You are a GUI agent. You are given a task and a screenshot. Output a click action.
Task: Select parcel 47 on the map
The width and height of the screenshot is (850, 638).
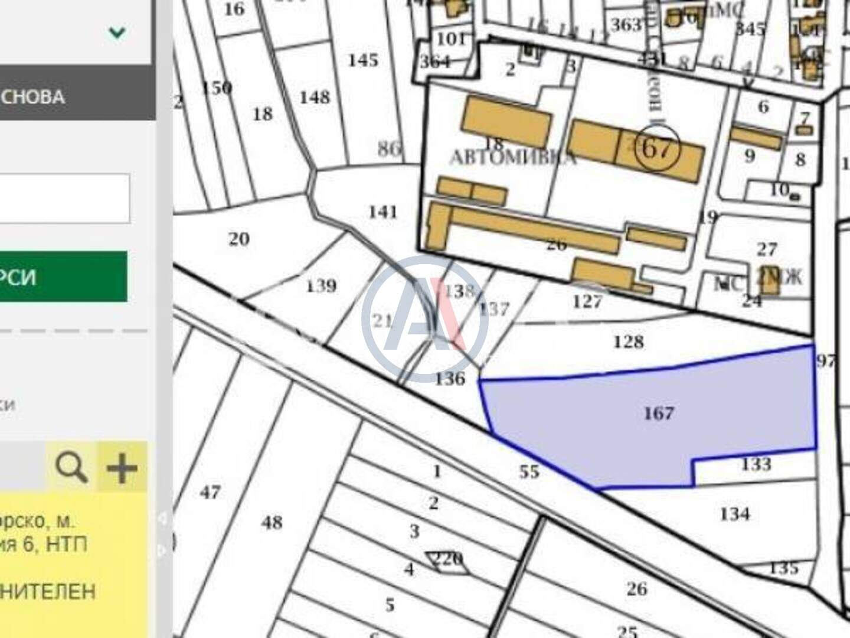click(x=211, y=491)
